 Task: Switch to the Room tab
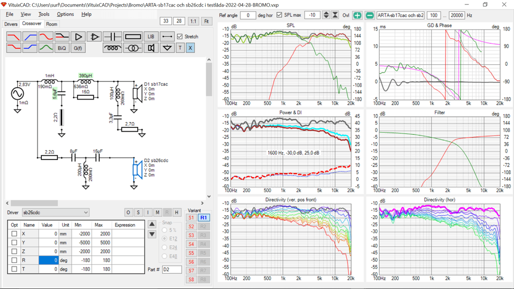click(51, 24)
